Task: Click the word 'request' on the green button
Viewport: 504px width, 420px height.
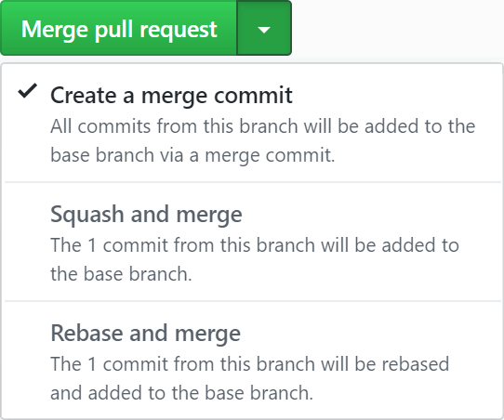Action: (179, 30)
